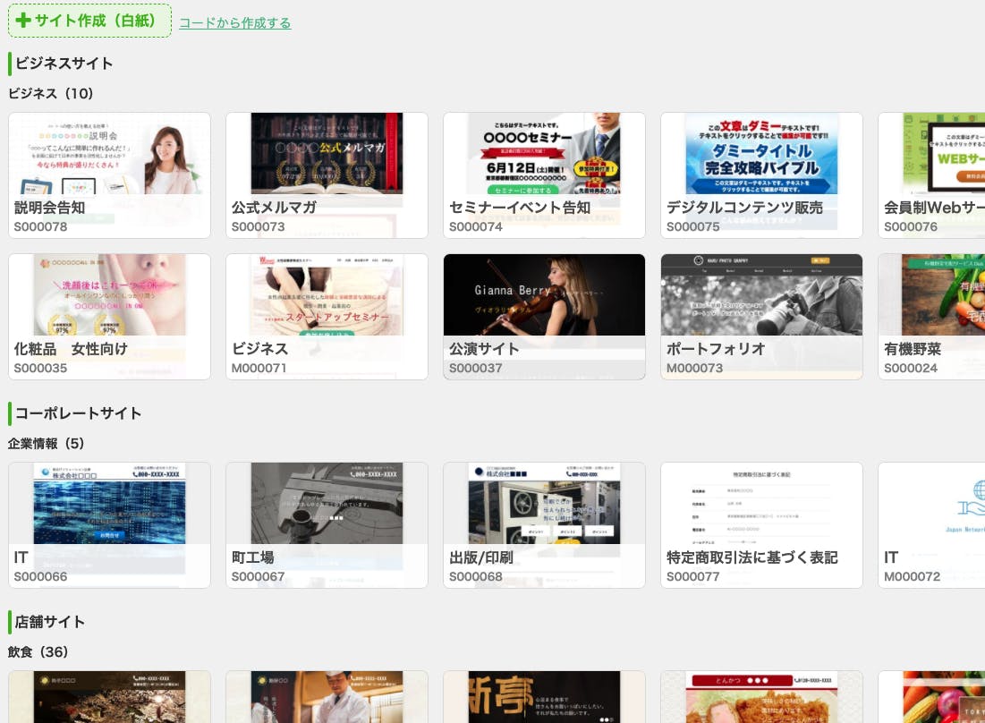Select the 町工場 template S000067
985x723 pixels.
(327, 524)
